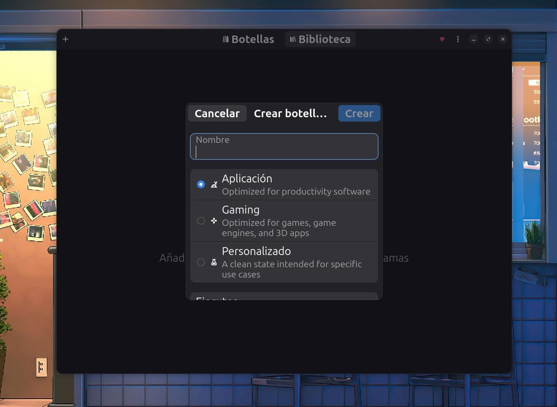Click the plus icon to add a new bottle
Viewport: 557px width, 407px height.
[65, 39]
